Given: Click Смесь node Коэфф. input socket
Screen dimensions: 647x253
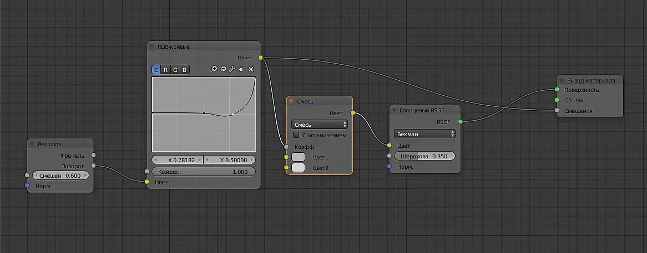Looking at the screenshot, I should (x=286, y=147).
